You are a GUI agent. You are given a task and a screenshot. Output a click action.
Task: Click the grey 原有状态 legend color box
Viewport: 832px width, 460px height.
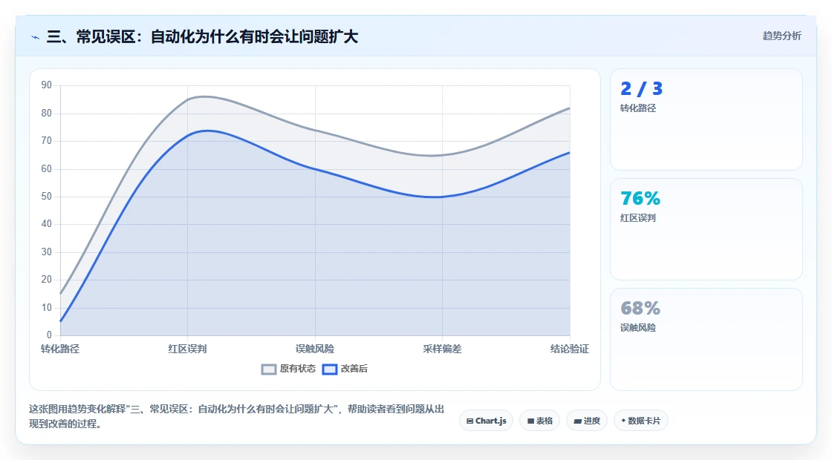point(269,369)
